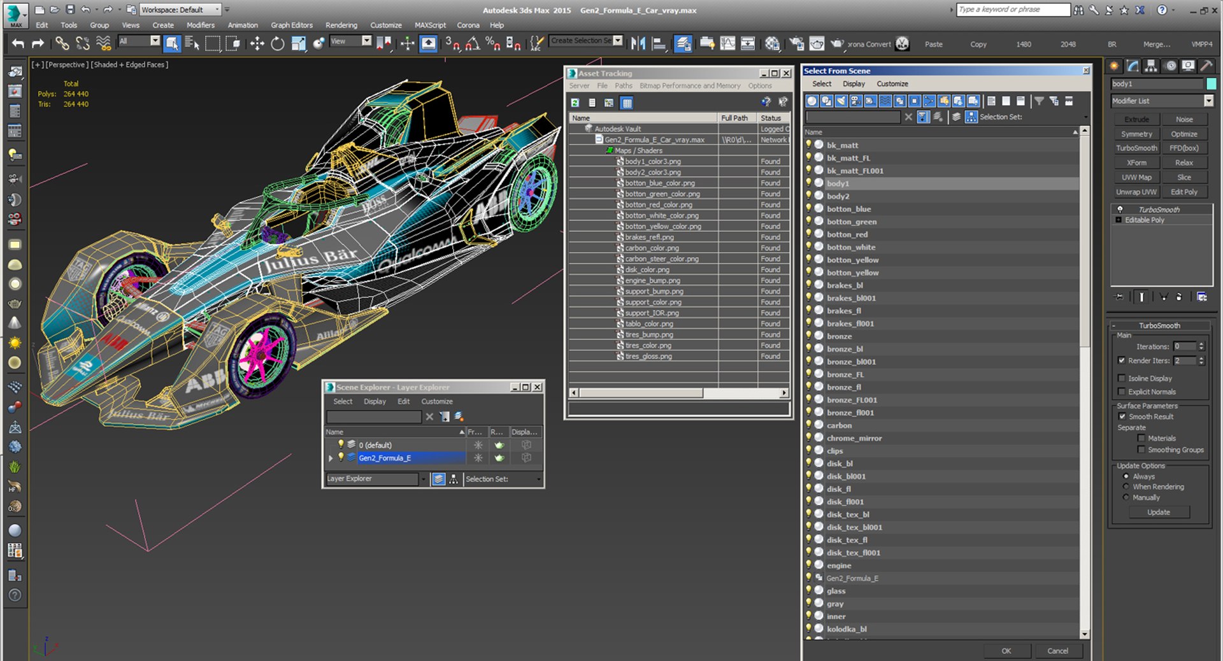Image resolution: width=1223 pixels, height=661 pixels.
Task: Click the funnel filter icon in Select From Scene
Action: pyautogui.click(x=1039, y=101)
